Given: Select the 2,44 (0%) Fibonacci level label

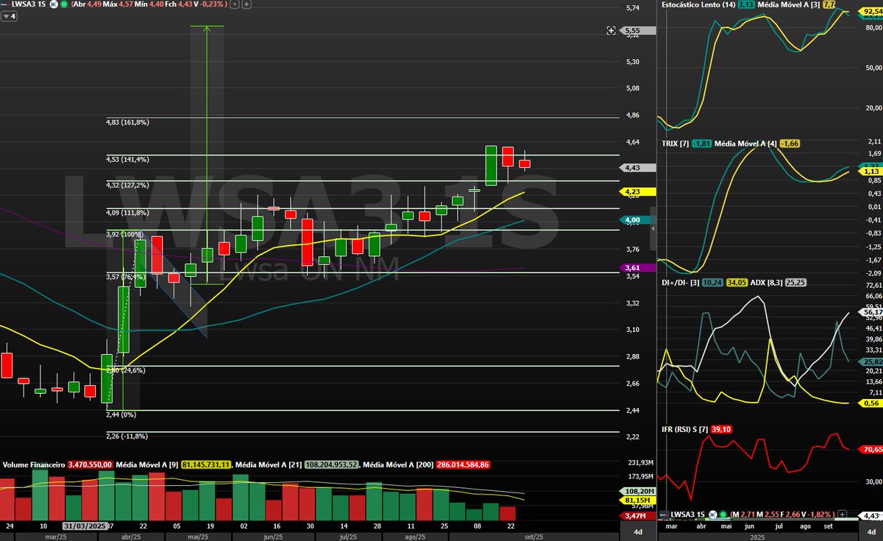Looking at the screenshot, I should coord(121,416).
